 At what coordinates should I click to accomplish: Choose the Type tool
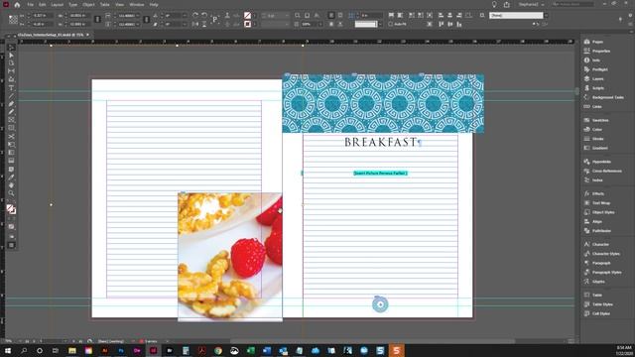[x=11, y=88]
